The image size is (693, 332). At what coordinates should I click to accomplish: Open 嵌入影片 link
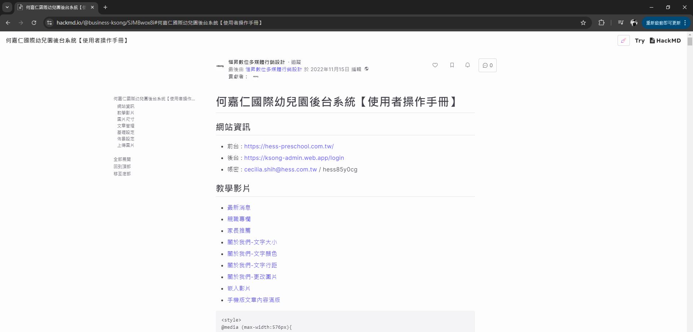click(x=239, y=288)
